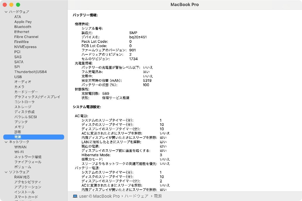Screen dimensions: 302x201
Task: Select パラレル SCSI in sidebar
Action: pos(25,117)
